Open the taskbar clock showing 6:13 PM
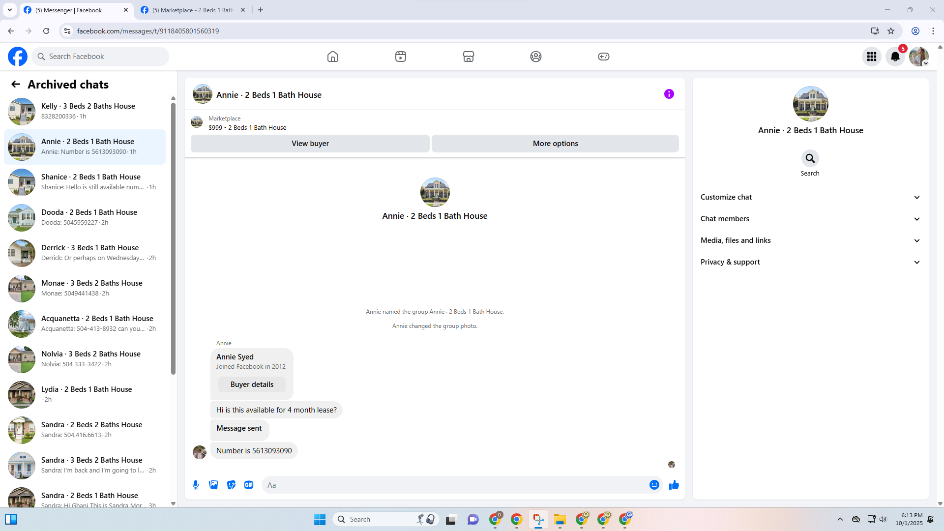Screen dimensions: 944x531 (x=909, y=520)
